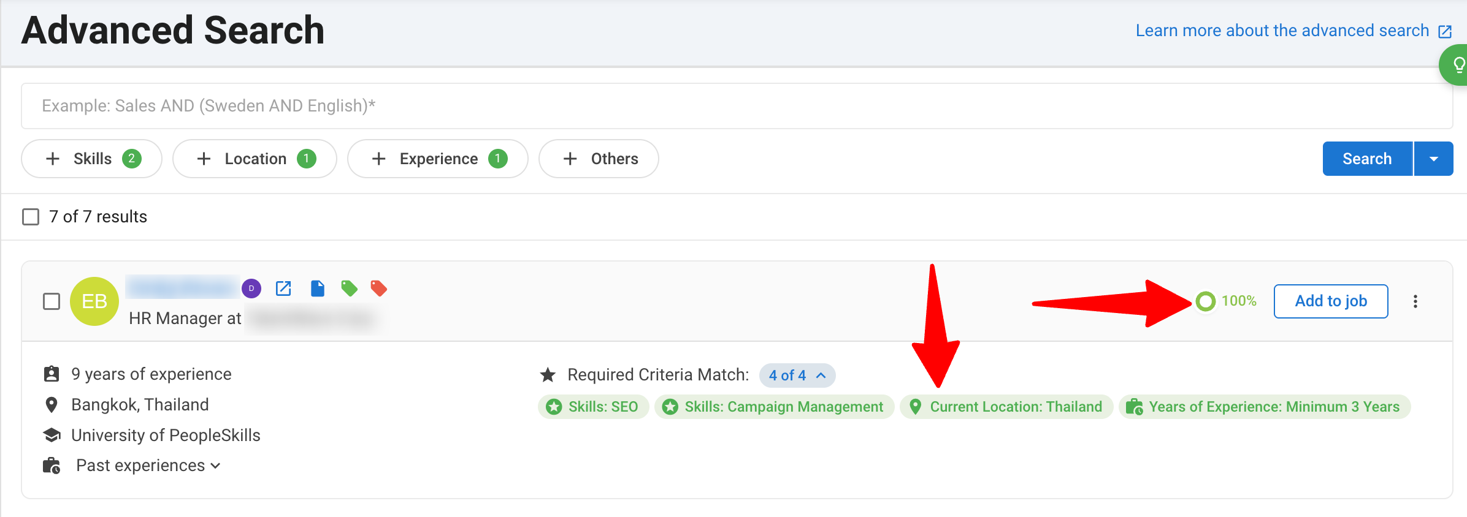
Task: Click 'HR Manager at' job title text
Action: (185, 319)
